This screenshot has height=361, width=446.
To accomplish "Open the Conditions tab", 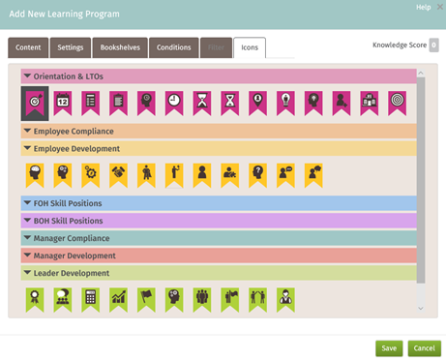I will [x=173, y=47].
